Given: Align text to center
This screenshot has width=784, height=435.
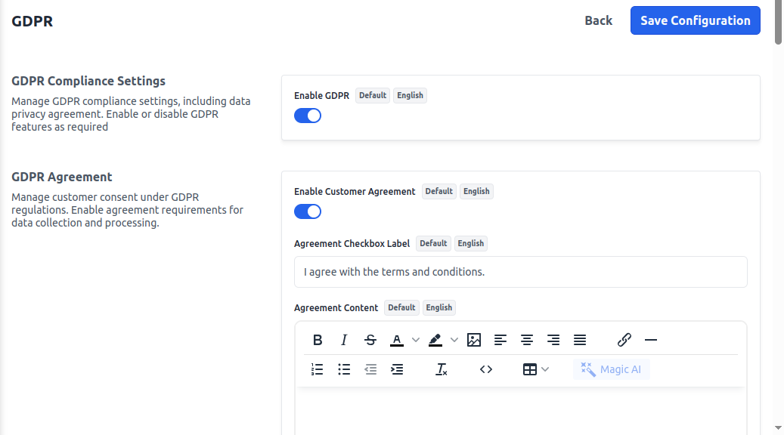Looking at the screenshot, I should [527, 340].
